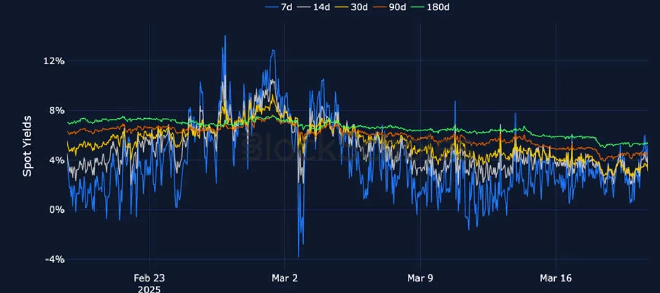The width and height of the screenshot is (660, 293).
Task: Click the 0% y-axis label
Action: click(56, 210)
